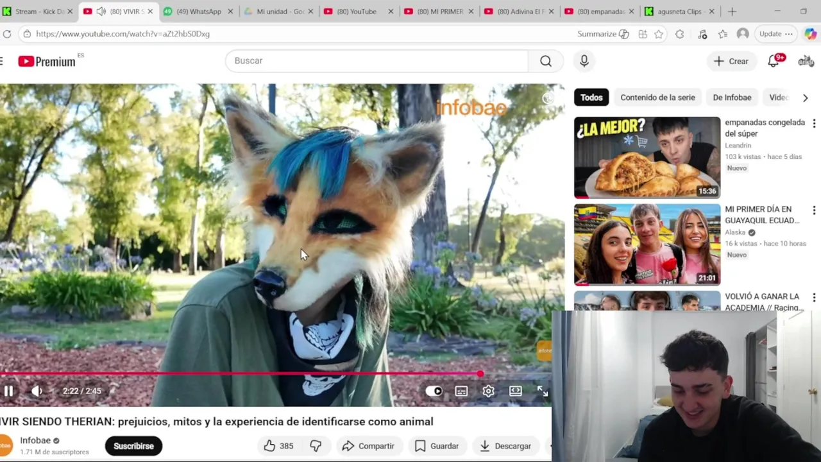Viewport: 821px width, 462px height.
Task: Open the Alaska channel name
Action: click(735, 232)
